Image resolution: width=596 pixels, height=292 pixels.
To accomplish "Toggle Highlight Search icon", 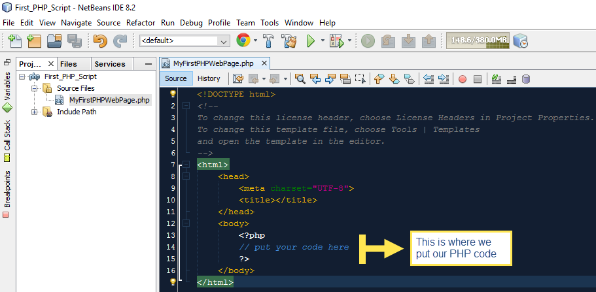I will tap(345, 79).
